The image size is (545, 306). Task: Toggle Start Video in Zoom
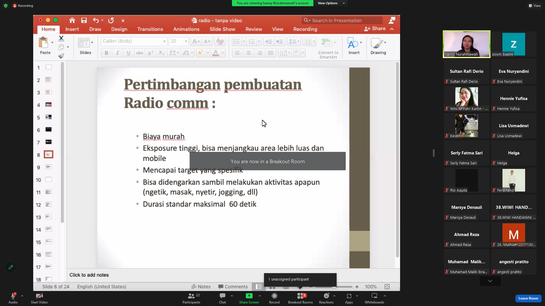click(39, 298)
